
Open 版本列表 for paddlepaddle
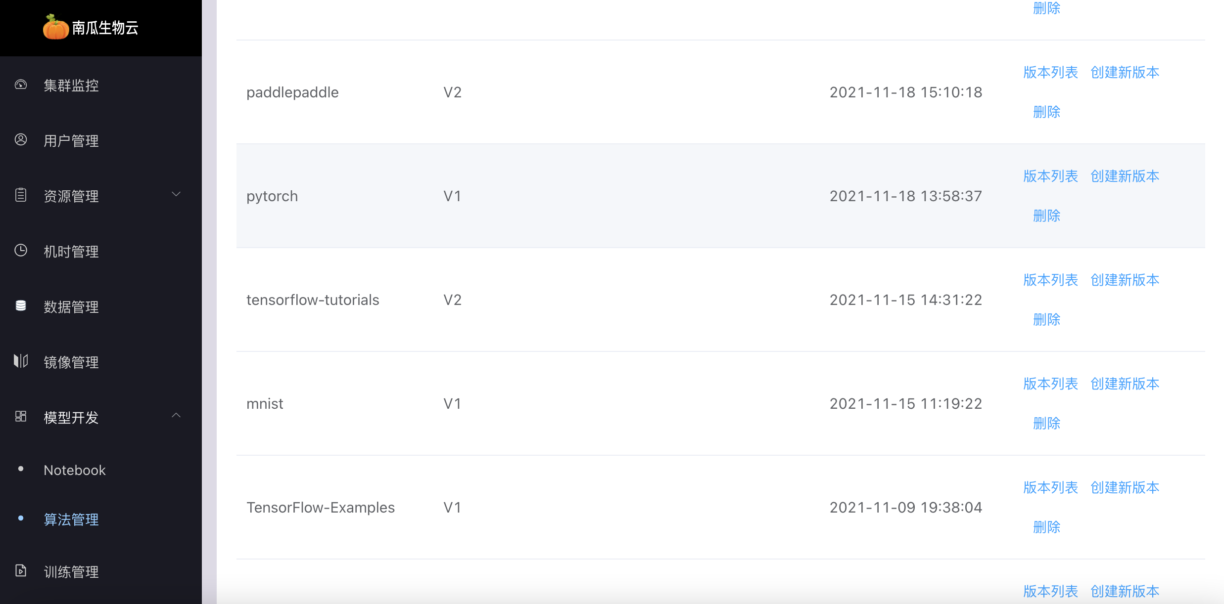tap(1050, 73)
